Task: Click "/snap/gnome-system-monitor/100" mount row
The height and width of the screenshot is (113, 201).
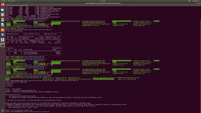Action: click(33, 8)
